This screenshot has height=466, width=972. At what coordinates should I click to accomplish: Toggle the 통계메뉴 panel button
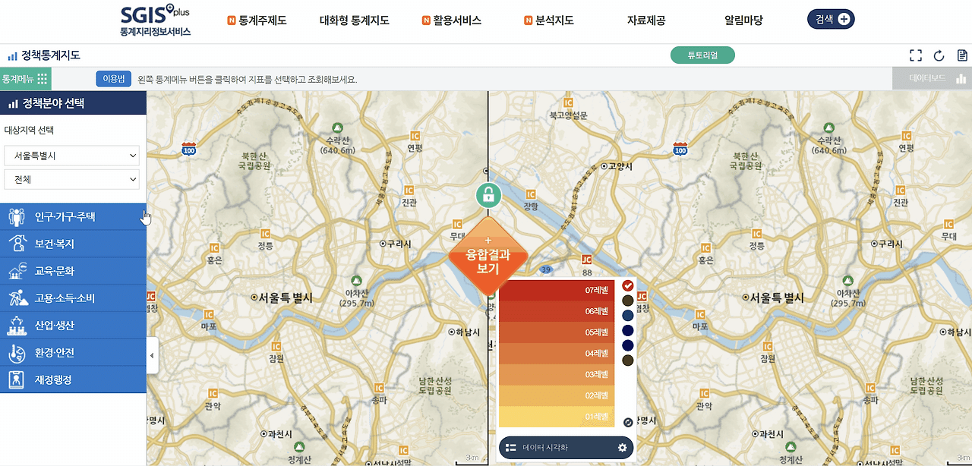(x=25, y=78)
